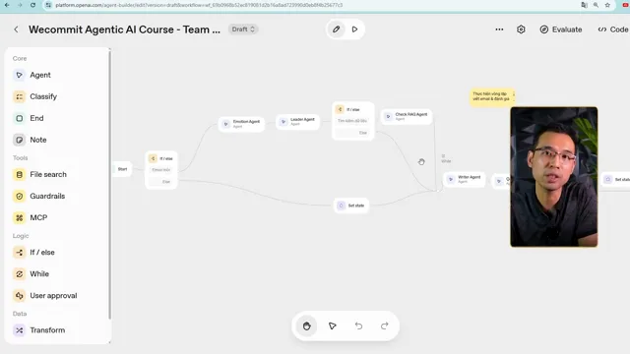This screenshot has width=630, height=354.
Task: Redo the canvas change
Action: pos(385,325)
